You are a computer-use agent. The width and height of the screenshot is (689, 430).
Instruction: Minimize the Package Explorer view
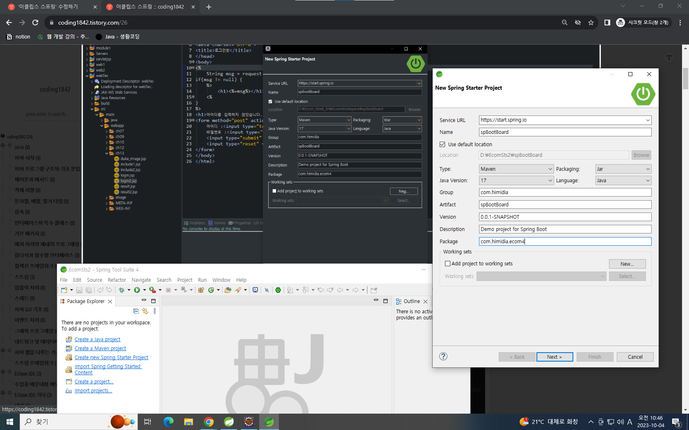pos(144,301)
